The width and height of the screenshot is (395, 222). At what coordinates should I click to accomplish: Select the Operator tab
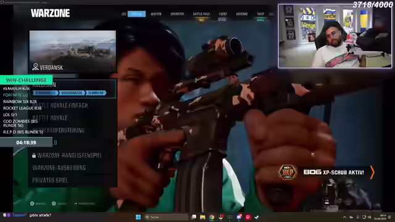tap(177, 14)
